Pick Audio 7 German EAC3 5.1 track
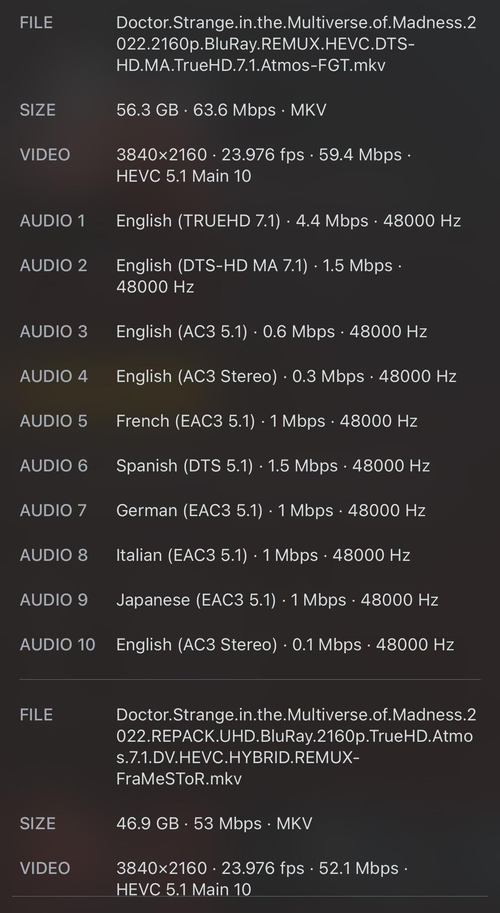500x913 pixels. click(271, 510)
